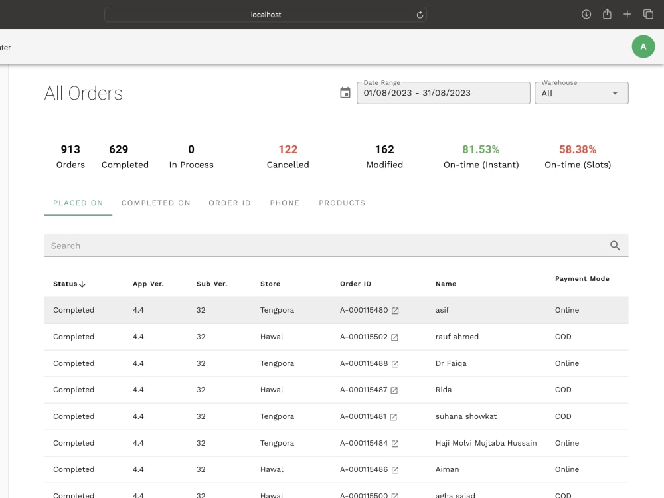Sort by Order ID column header
664x498 pixels.
point(355,284)
